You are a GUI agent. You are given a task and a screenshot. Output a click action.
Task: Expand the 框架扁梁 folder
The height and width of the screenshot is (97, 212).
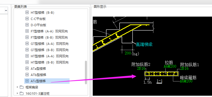point(17,87)
